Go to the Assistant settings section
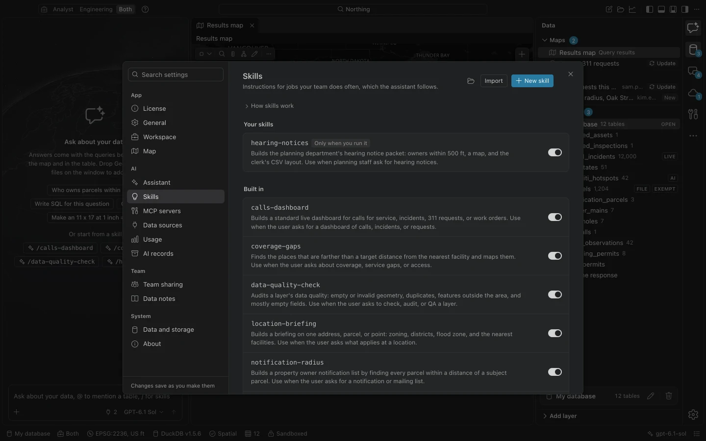 click(176, 182)
